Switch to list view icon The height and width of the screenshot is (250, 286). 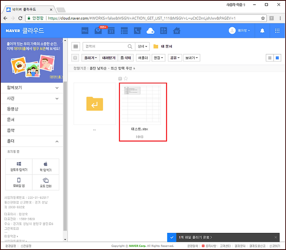pos(270,58)
